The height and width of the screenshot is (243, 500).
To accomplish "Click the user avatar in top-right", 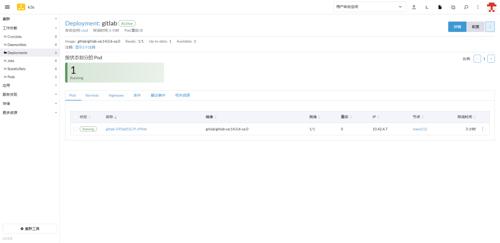I will coord(491,7).
